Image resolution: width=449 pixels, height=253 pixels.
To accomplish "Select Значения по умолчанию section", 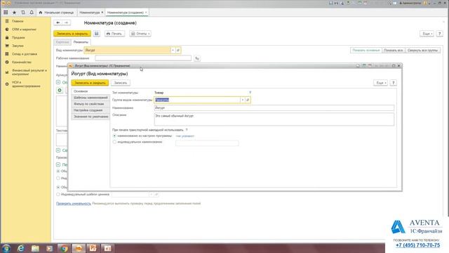I will tap(91, 117).
